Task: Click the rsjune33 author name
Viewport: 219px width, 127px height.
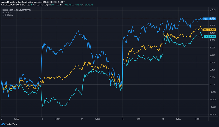Action: 5,2
